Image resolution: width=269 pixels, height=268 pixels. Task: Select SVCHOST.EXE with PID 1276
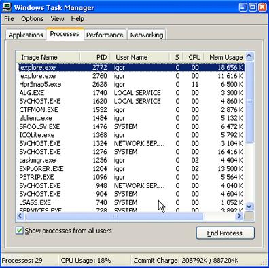(x=131, y=152)
